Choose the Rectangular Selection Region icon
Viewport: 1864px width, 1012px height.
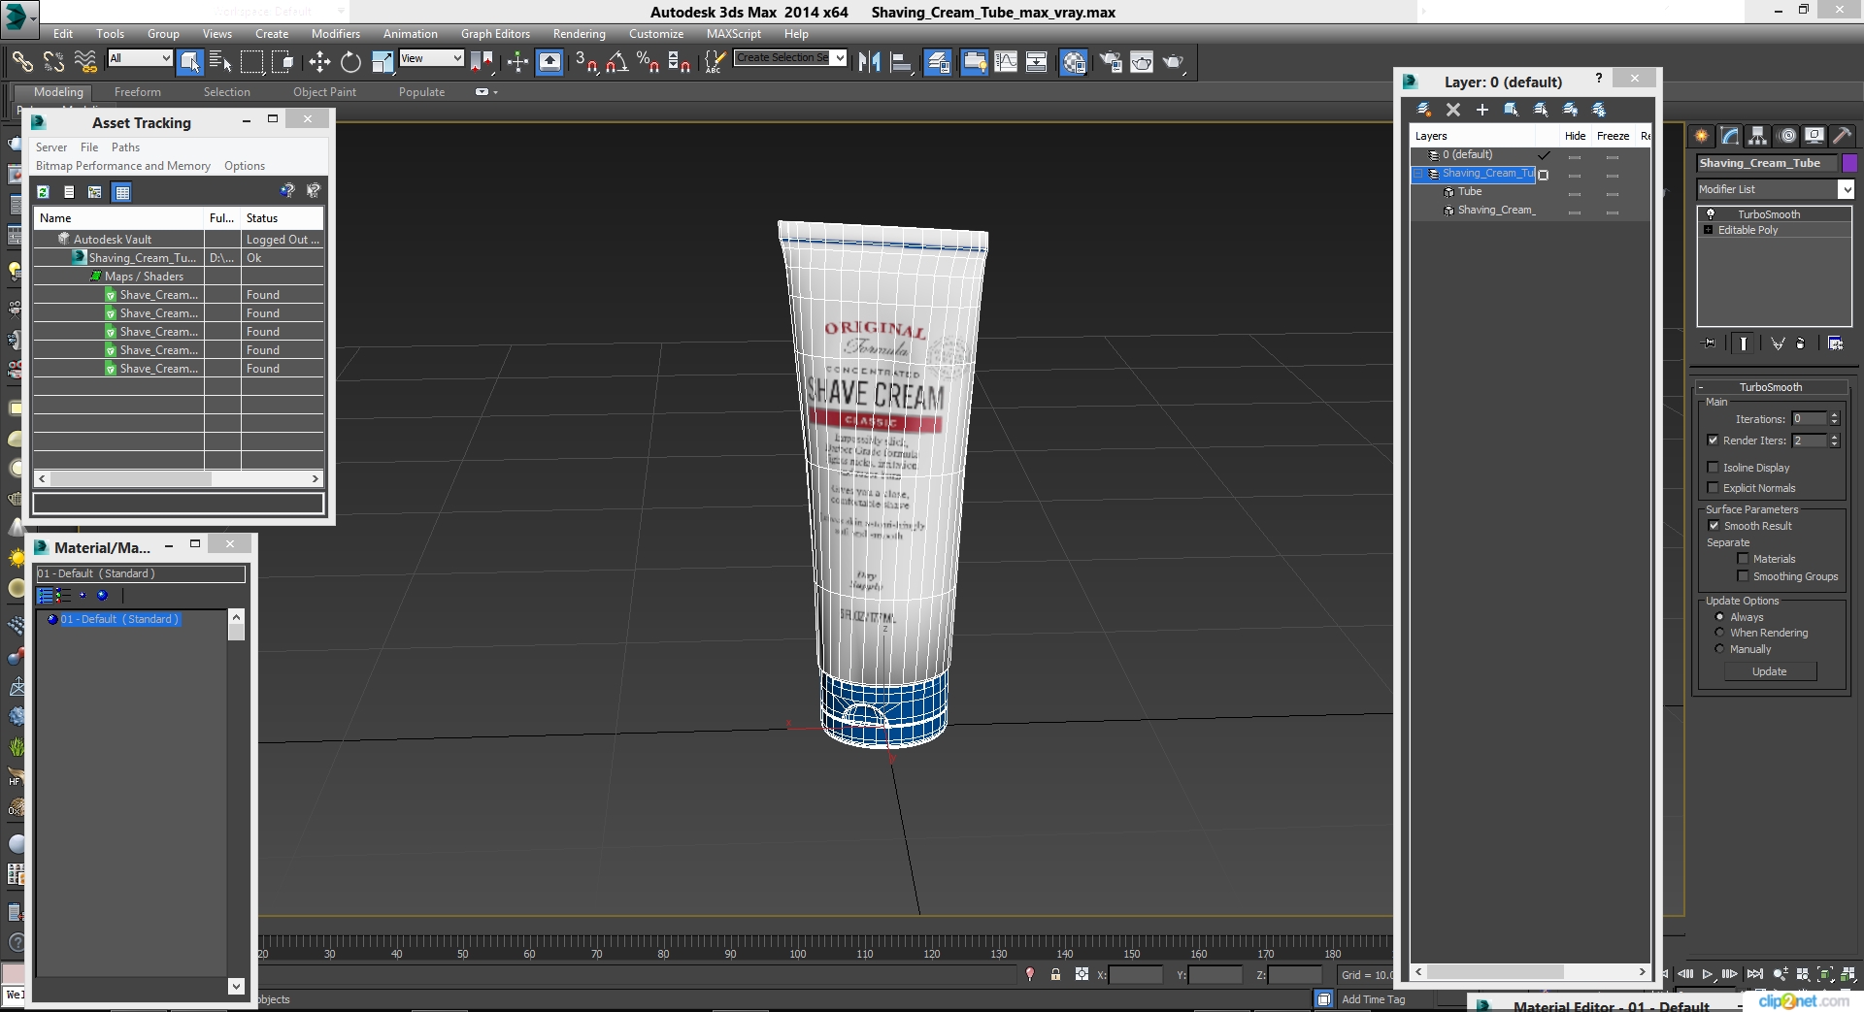pos(251,62)
